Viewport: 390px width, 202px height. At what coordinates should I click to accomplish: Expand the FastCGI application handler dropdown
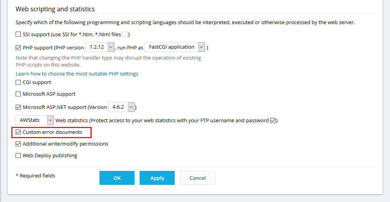click(175, 47)
